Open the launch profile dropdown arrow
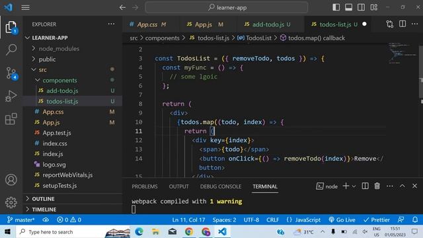Viewport: 423px width, 238px height. (x=354, y=186)
